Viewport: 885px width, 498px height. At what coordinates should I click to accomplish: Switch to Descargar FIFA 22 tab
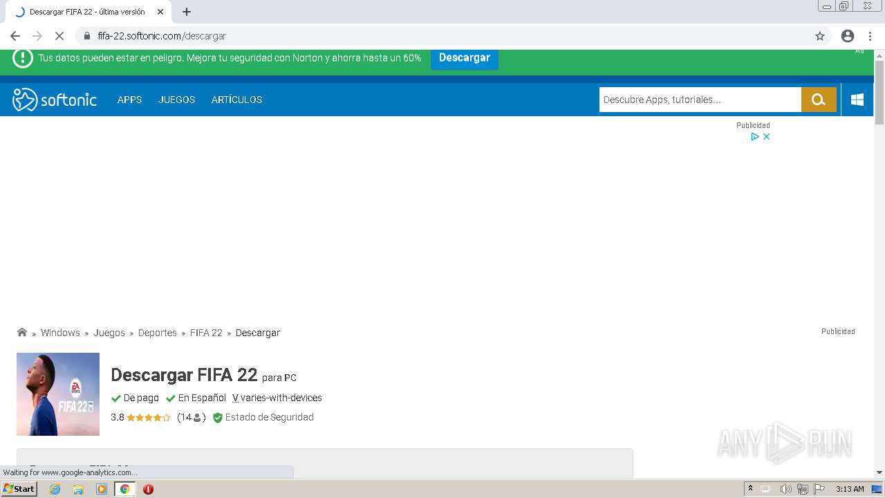click(87, 12)
